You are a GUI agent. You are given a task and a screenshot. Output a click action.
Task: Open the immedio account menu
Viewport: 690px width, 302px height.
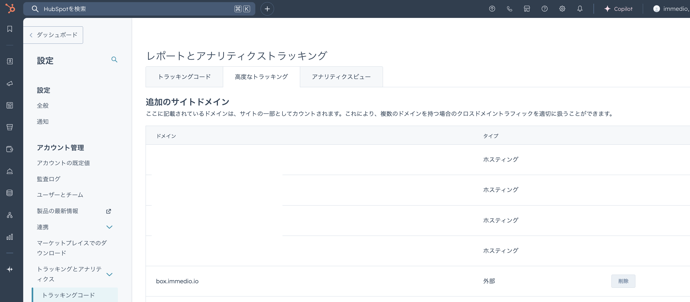click(x=671, y=9)
